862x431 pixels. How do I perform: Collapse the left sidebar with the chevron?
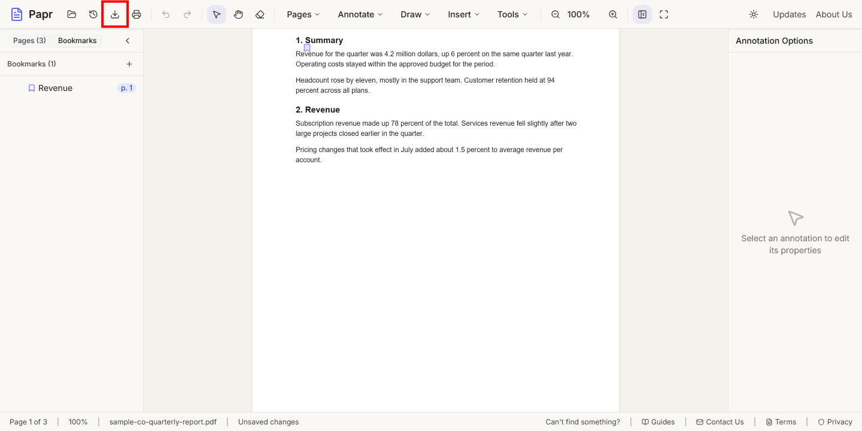(128, 41)
